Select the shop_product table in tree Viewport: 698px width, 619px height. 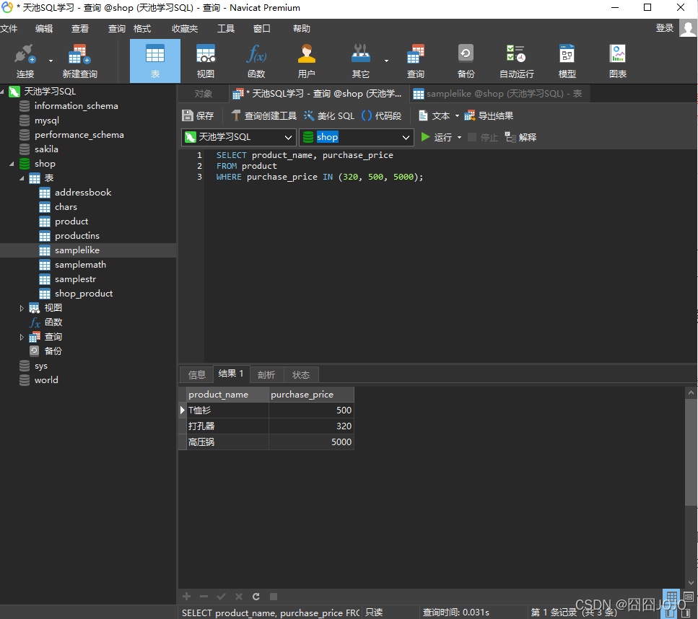point(84,294)
